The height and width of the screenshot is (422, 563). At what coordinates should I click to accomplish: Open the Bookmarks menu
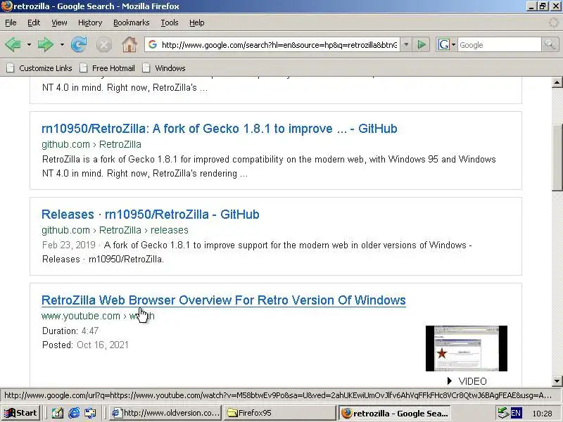pos(132,23)
